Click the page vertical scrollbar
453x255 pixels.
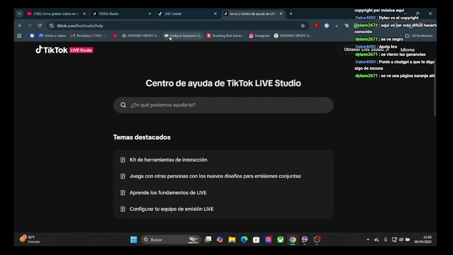click(435, 88)
